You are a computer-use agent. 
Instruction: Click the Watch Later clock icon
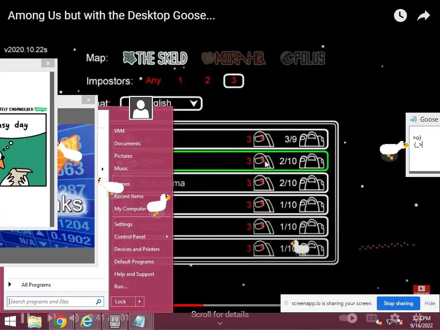(x=400, y=15)
